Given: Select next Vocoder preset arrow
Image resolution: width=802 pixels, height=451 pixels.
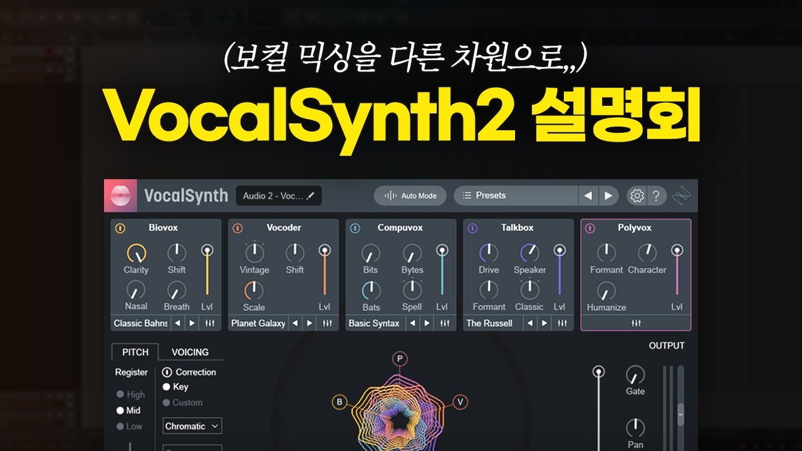Looking at the screenshot, I should [x=310, y=323].
